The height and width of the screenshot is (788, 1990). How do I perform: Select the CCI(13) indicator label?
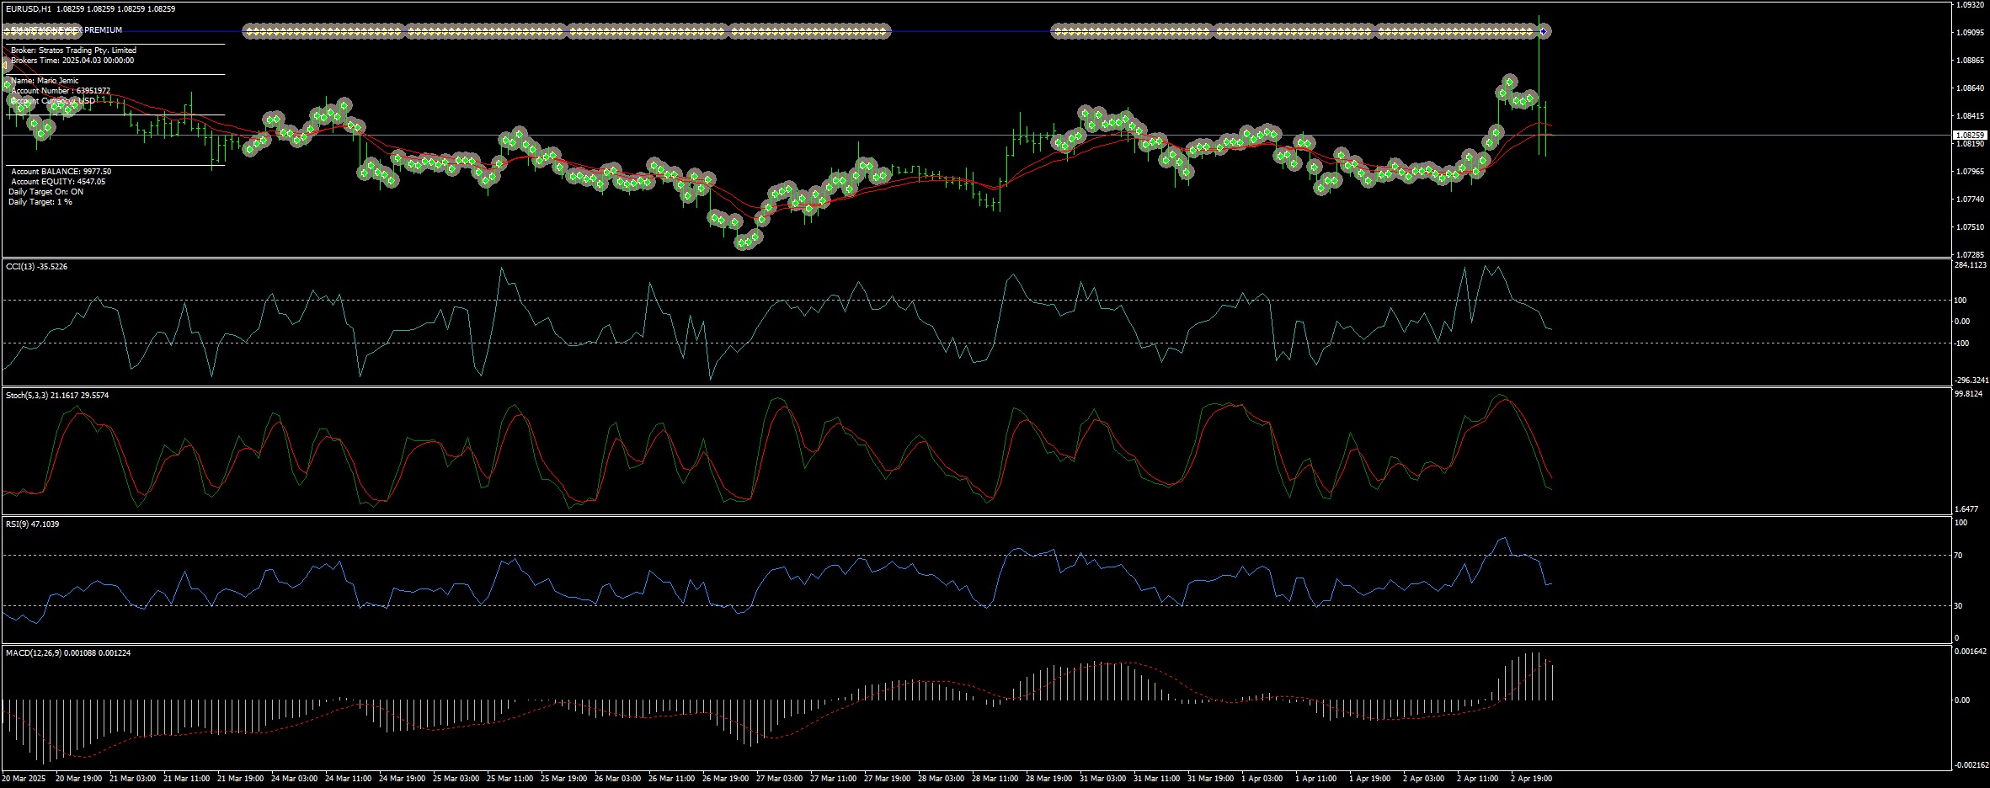tap(36, 267)
